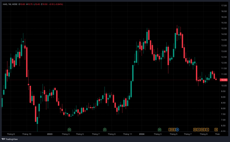The image size is (230, 142).
Task: Click the green O event marker near Tháng 7 2023
Action: 105,129
